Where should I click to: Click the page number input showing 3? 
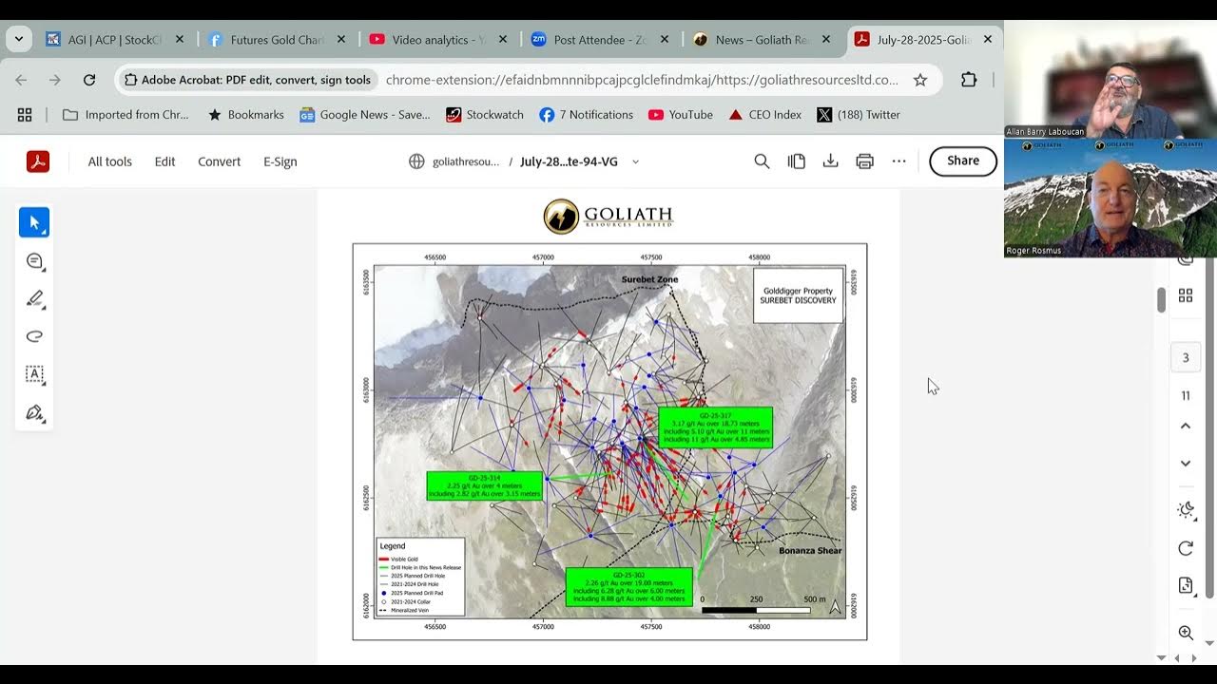click(1185, 357)
